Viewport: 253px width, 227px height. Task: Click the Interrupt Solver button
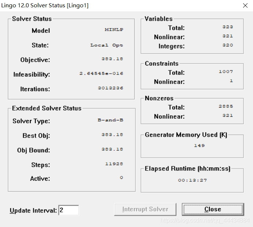[145, 209]
